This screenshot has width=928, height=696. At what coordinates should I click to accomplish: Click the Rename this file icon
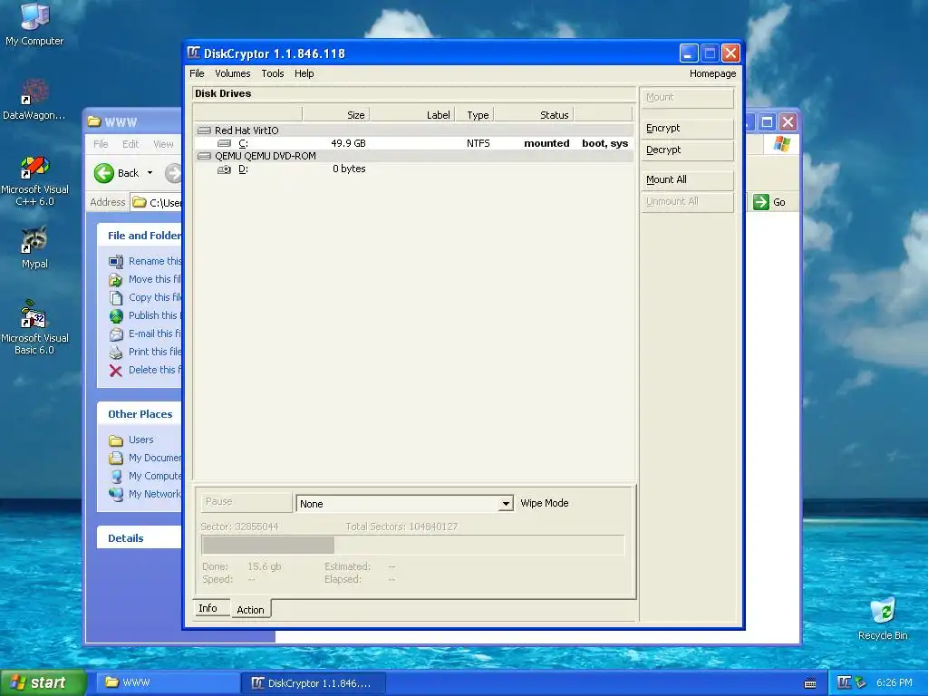pos(116,261)
